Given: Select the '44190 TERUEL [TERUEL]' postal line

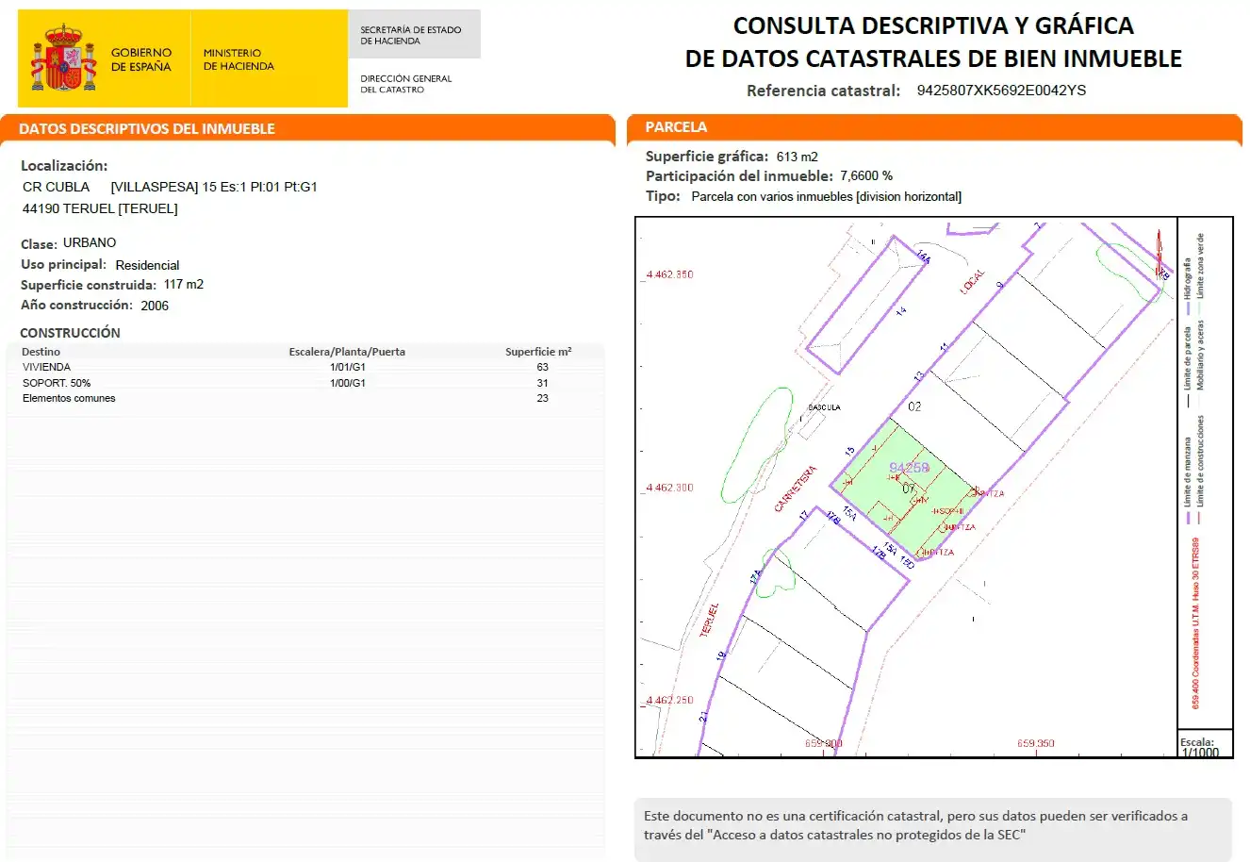Looking at the screenshot, I should (100, 208).
